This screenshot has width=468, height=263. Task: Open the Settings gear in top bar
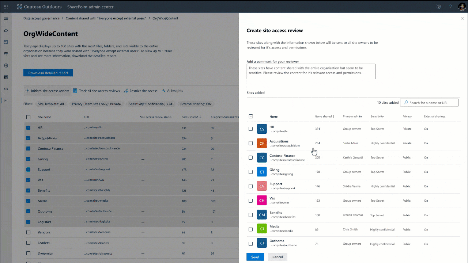coord(439,7)
